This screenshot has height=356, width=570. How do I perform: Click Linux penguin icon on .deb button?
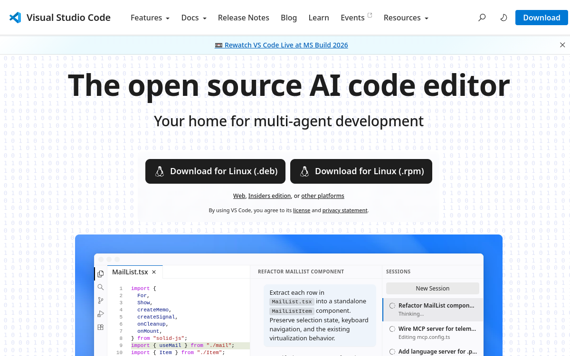coord(160,171)
